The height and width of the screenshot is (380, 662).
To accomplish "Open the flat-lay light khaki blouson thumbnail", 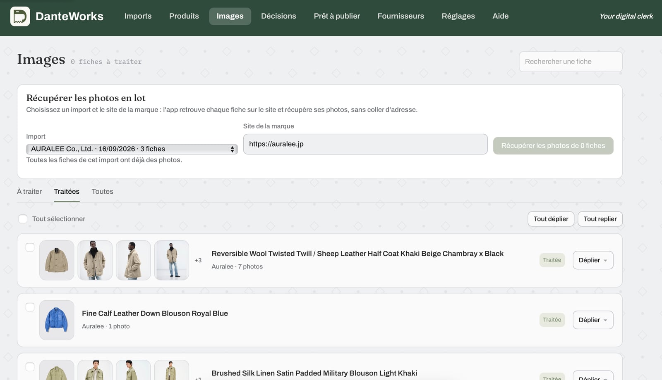I will tap(57, 370).
